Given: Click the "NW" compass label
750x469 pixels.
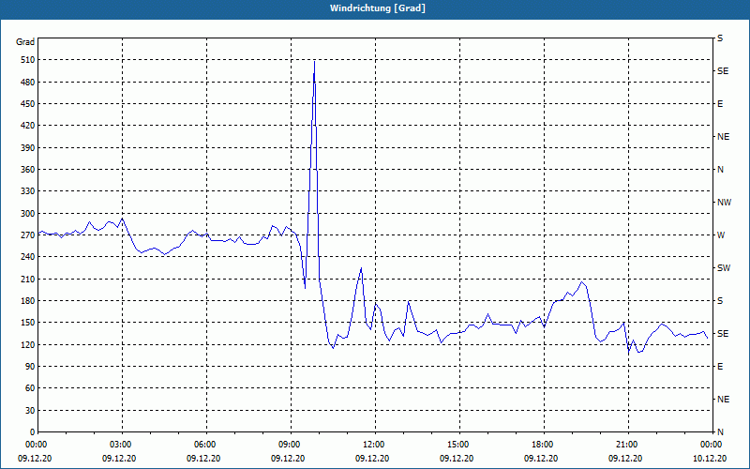Looking at the screenshot, I should (x=724, y=203).
